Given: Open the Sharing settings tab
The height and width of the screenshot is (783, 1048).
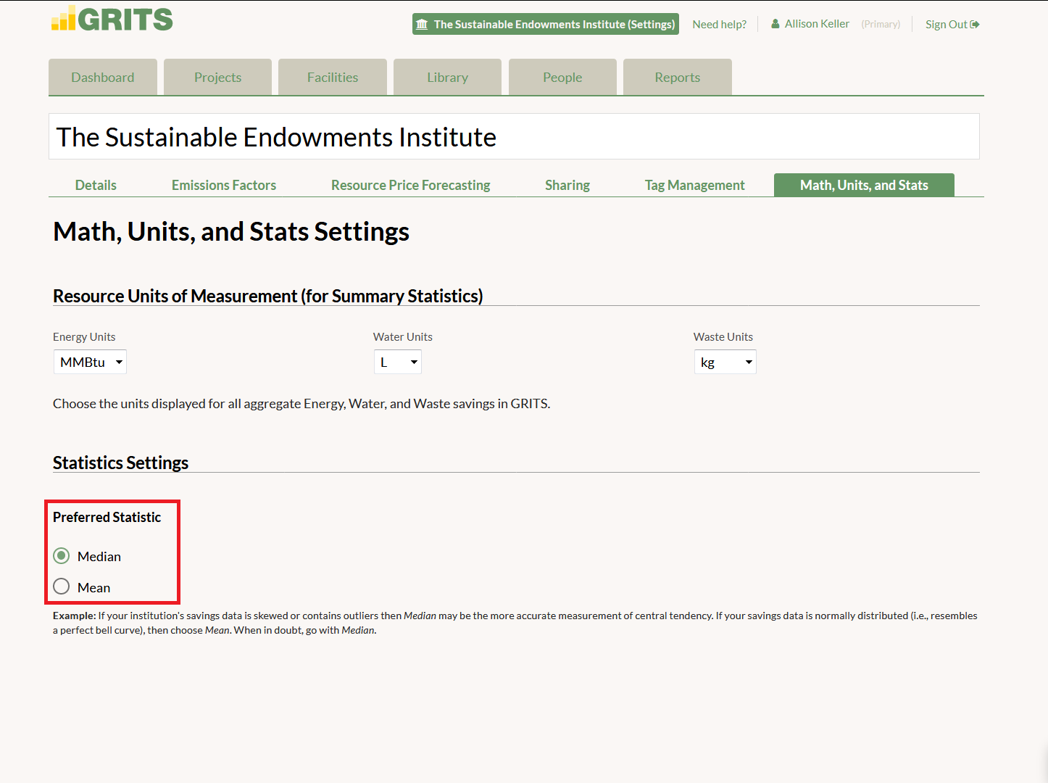Looking at the screenshot, I should tap(567, 185).
